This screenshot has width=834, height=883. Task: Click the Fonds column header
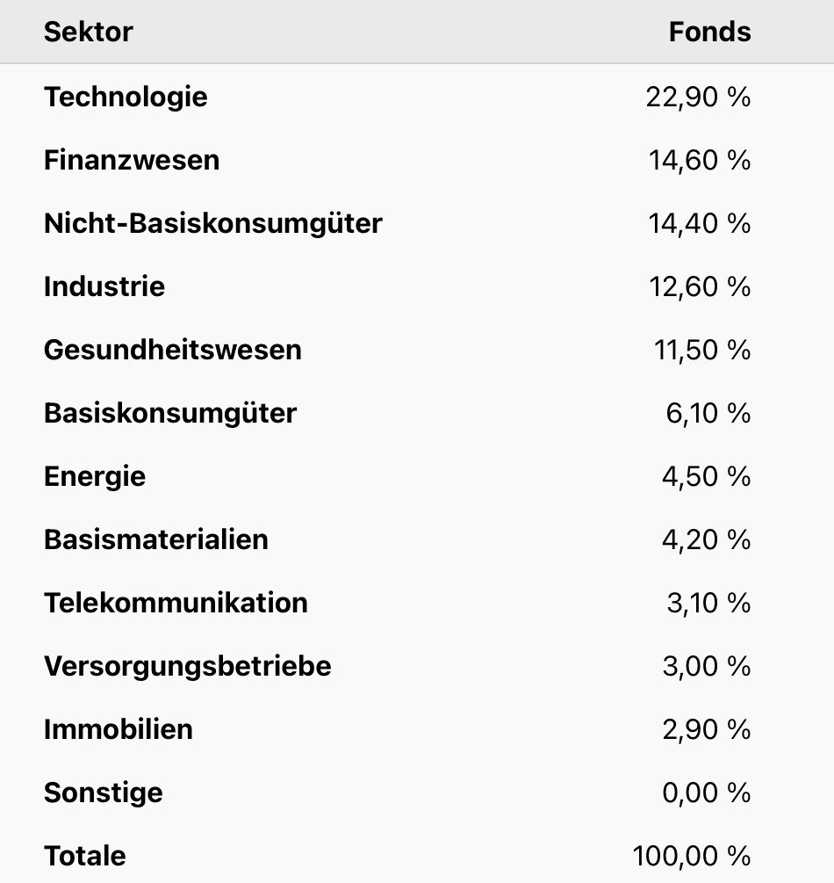pos(709,33)
